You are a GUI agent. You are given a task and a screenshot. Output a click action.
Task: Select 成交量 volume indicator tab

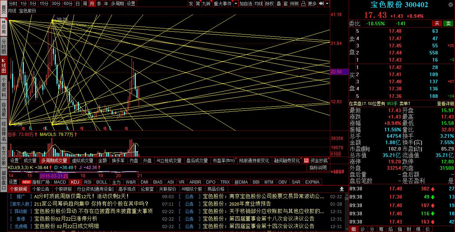pos(30,160)
